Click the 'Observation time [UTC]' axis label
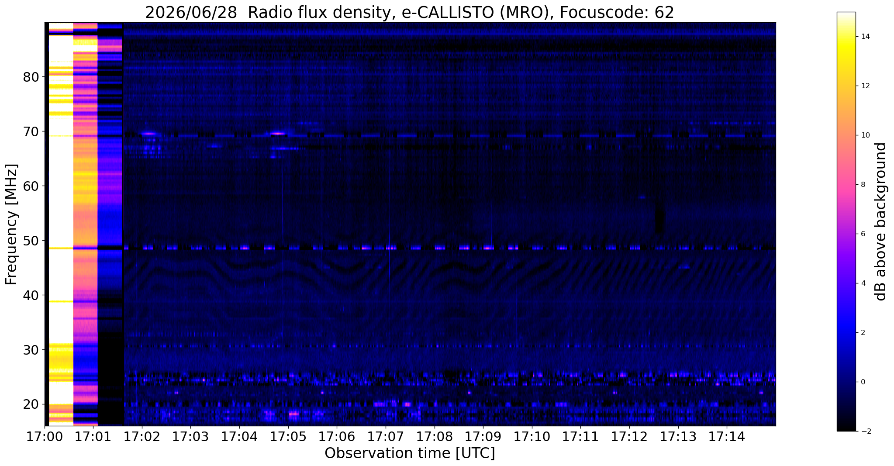This screenshot has height=466, width=894. click(410, 453)
